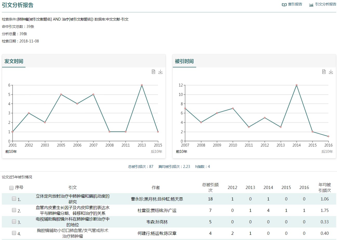Image resolution: width=337 pixels, height=240 pixels.
Task: Select the 被引时间 panel tab
Action: [x=184, y=61]
